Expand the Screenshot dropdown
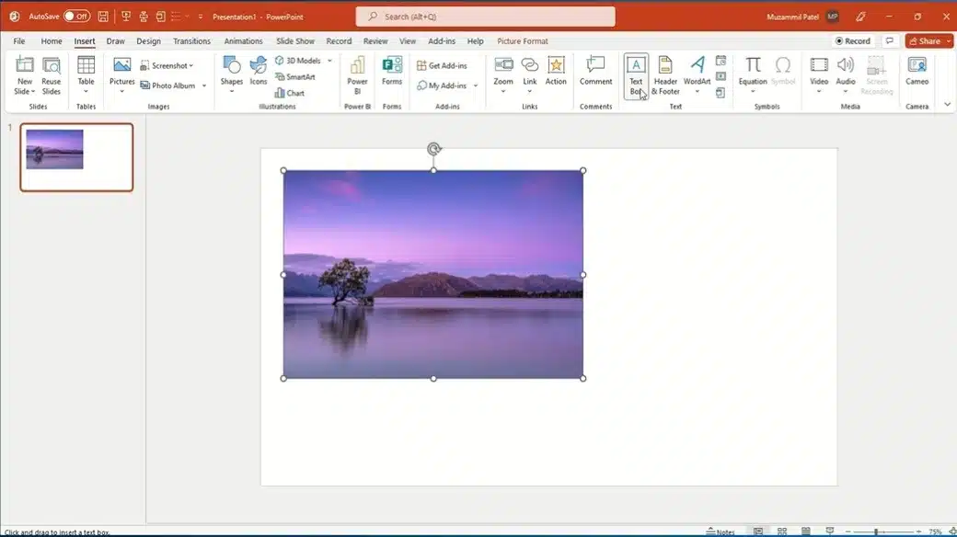This screenshot has width=957, height=537. (191, 66)
